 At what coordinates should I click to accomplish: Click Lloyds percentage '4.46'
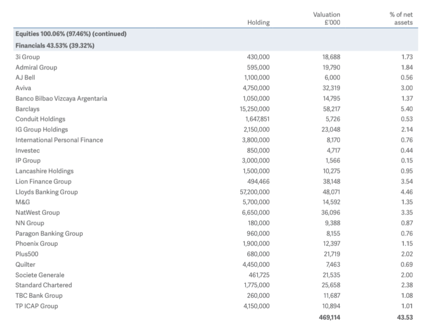[407, 192]
